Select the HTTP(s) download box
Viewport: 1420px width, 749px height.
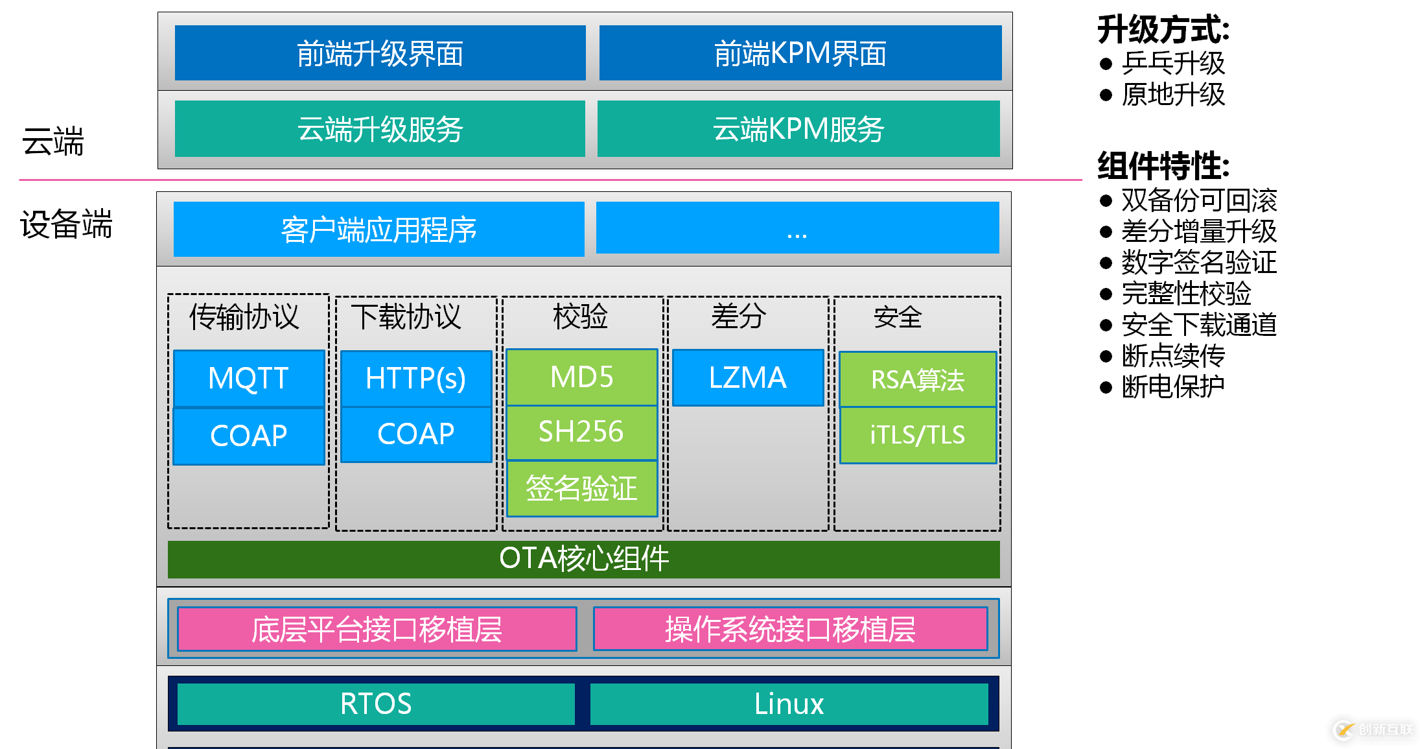(x=416, y=378)
